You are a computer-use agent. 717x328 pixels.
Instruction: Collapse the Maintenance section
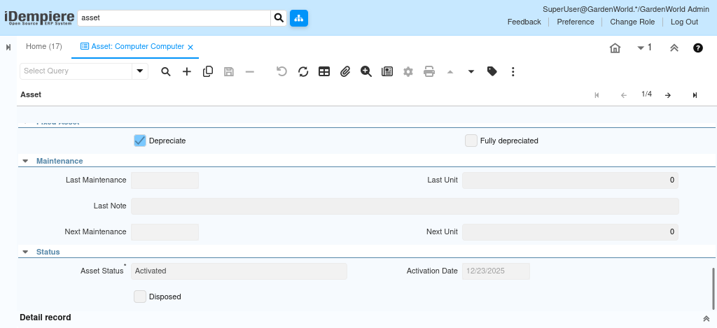pos(25,161)
